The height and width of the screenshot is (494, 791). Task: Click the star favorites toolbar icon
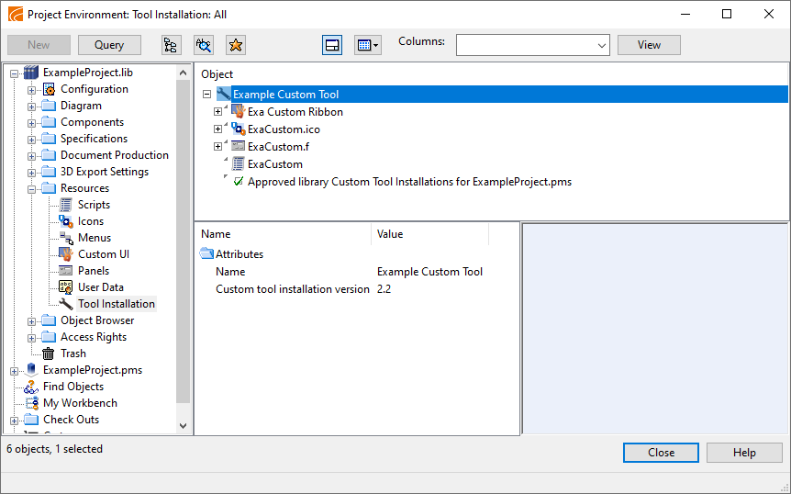[235, 45]
